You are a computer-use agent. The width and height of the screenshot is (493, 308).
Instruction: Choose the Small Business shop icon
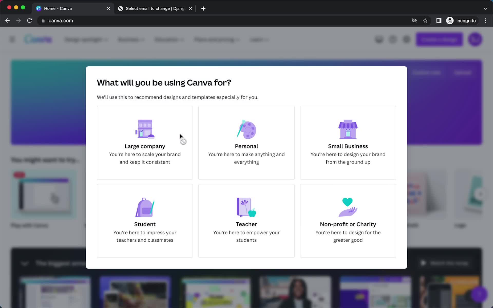348,129
